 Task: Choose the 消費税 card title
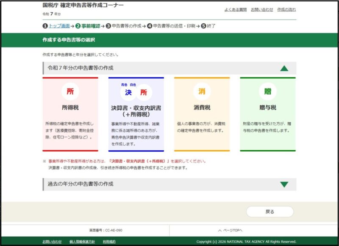(202, 108)
